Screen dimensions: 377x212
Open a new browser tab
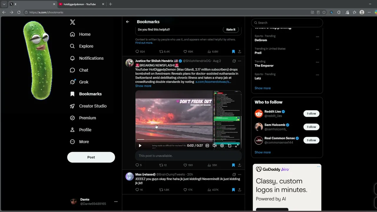pos(110,4)
